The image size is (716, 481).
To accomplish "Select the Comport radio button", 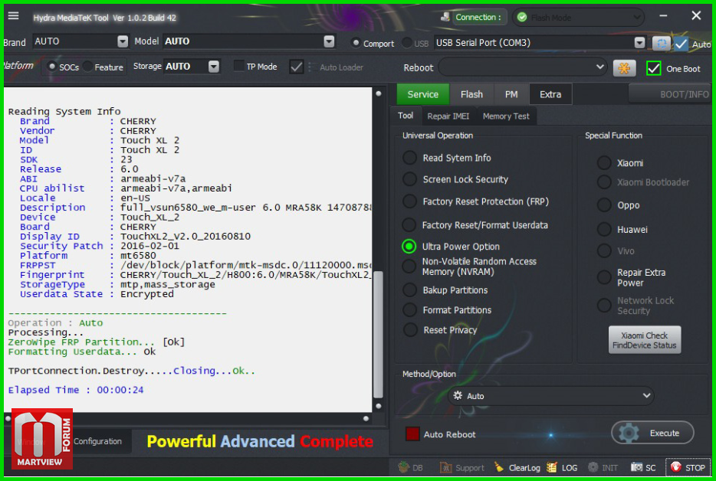I will coord(356,43).
